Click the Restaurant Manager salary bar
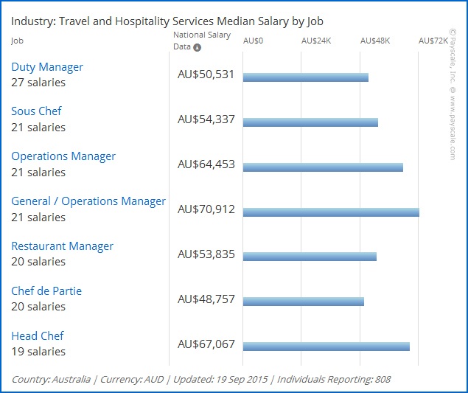Screen dimensions: 468x393 (x=310, y=257)
